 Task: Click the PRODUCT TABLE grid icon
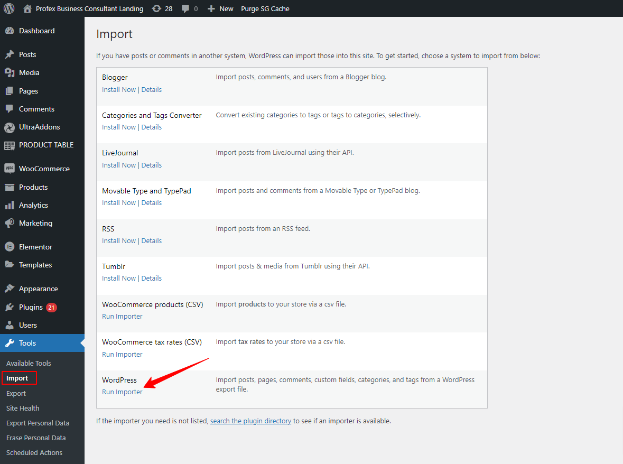10,145
